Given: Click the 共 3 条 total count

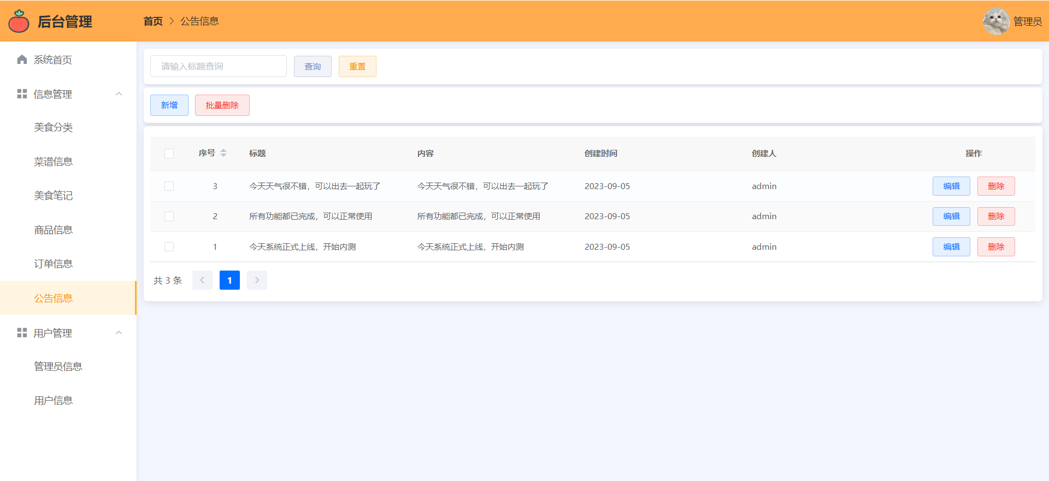Looking at the screenshot, I should tap(168, 280).
